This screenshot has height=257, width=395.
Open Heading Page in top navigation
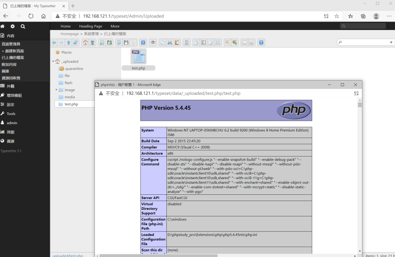coord(91,26)
